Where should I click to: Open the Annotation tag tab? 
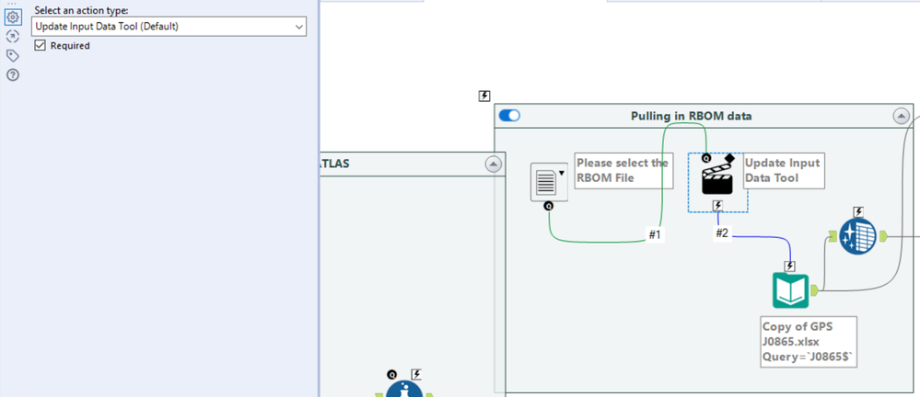click(x=12, y=56)
